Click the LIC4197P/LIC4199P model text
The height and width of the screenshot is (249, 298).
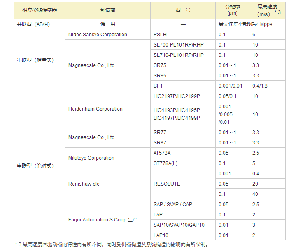pyautogui.click(x=177, y=118)
